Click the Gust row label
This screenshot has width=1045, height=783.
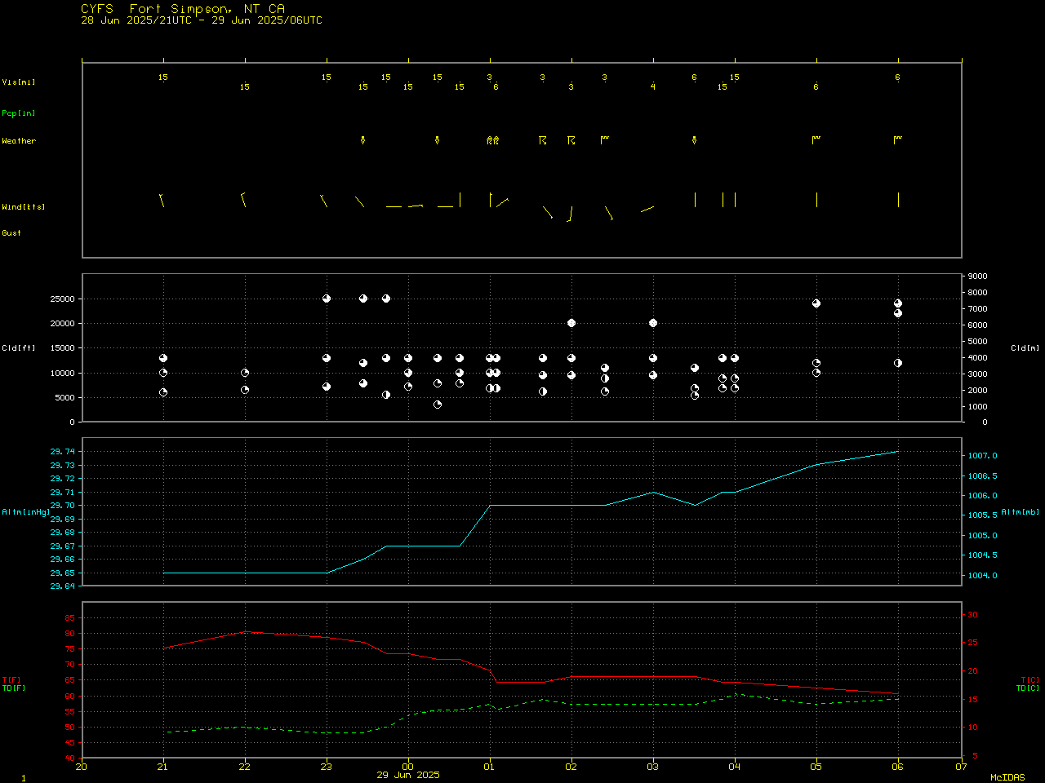11,233
